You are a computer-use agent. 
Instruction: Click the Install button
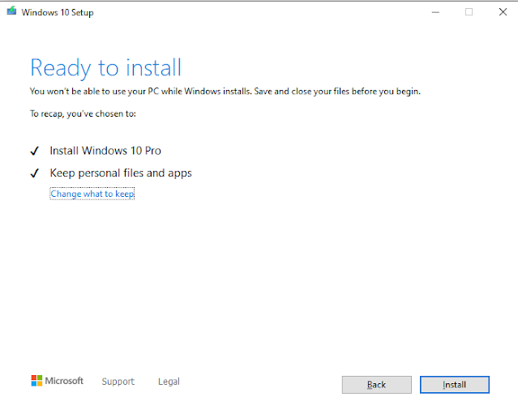tap(454, 385)
